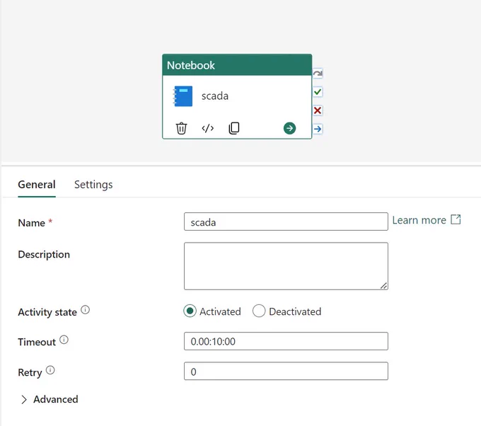Select the On skip gray arrow connector
Viewport: 481px width, 426px height.
tap(318, 74)
